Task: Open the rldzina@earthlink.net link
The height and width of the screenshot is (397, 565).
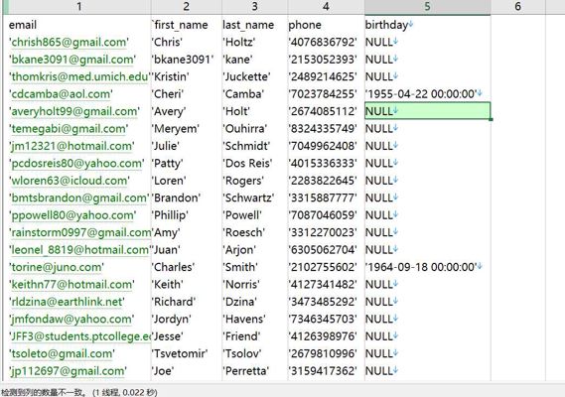Action: (67, 302)
